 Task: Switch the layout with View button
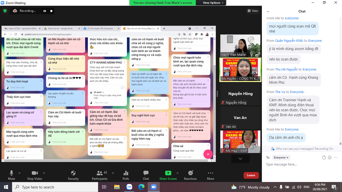[253, 11]
